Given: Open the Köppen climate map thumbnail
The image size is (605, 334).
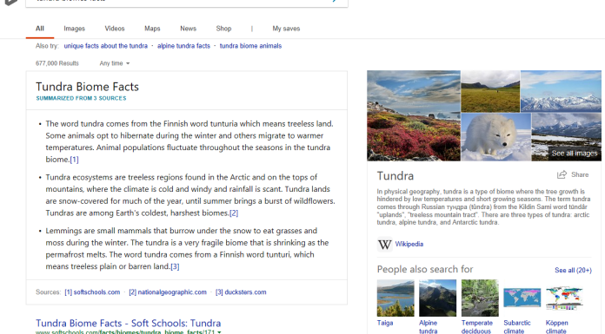Looking at the screenshot, I should [564, 298].
